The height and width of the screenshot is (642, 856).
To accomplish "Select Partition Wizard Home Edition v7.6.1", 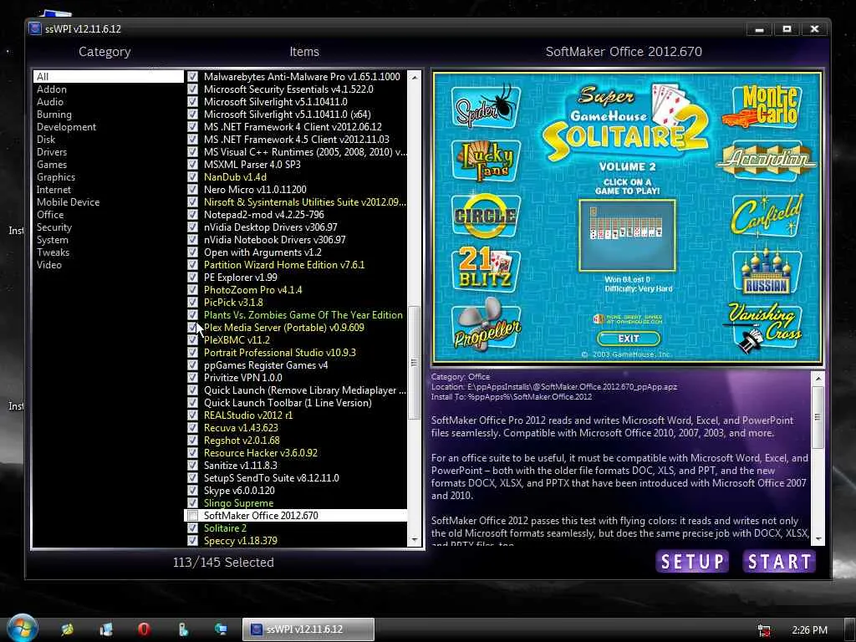I will click(x=284, y=265).
